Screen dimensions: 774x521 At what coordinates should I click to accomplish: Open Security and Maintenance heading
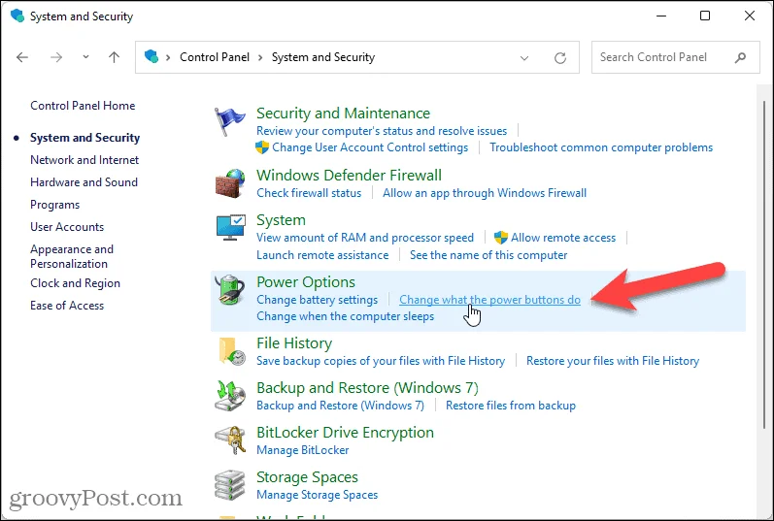[343, 114]
